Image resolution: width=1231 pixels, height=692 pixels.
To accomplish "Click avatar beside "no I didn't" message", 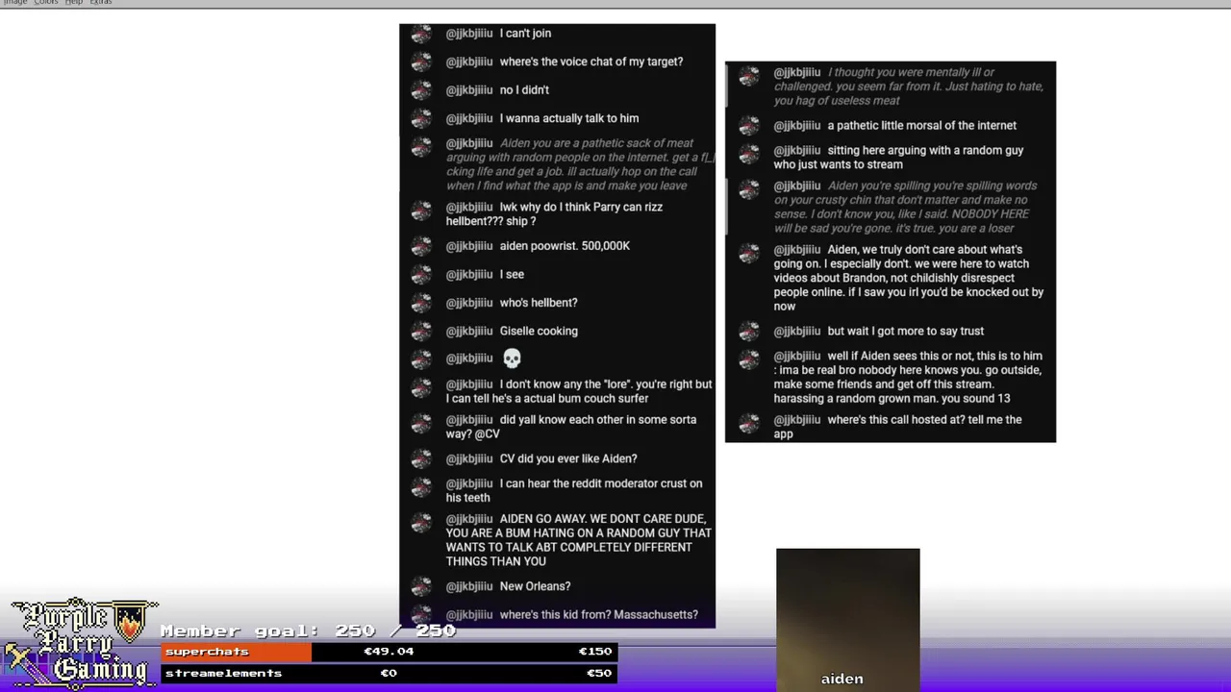I will tap(421, 90).
